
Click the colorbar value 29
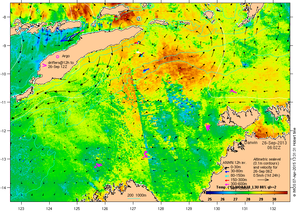coord(261,199)
